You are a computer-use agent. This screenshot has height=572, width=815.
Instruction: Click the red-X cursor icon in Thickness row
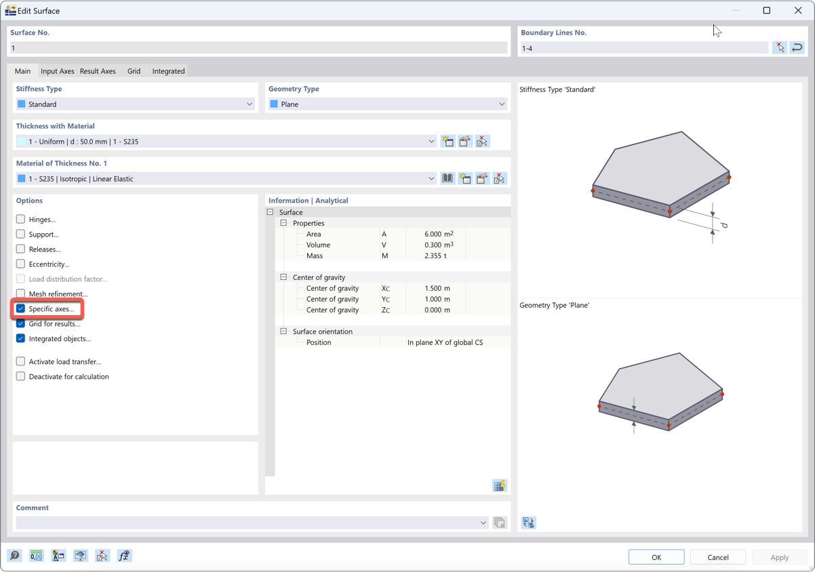tap(482, 142)
